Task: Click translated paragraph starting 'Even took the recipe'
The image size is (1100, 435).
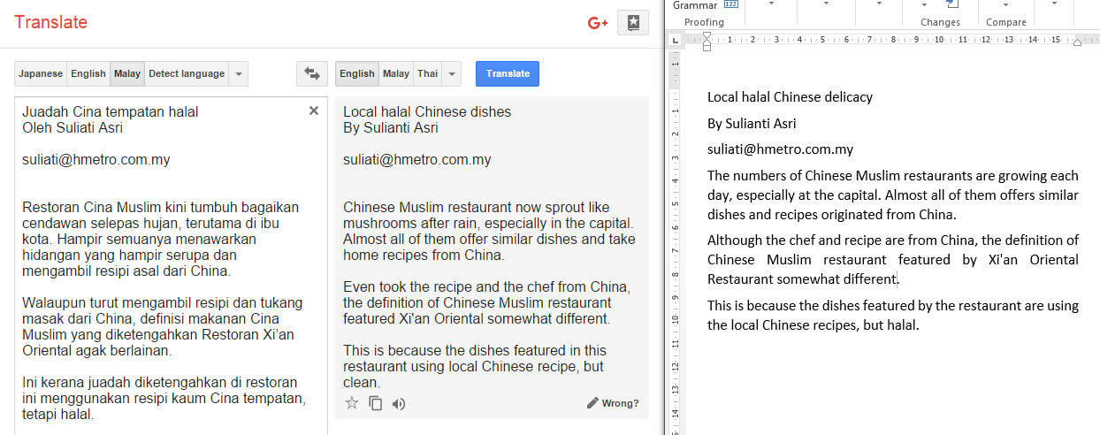Action: tap(487, 302)
